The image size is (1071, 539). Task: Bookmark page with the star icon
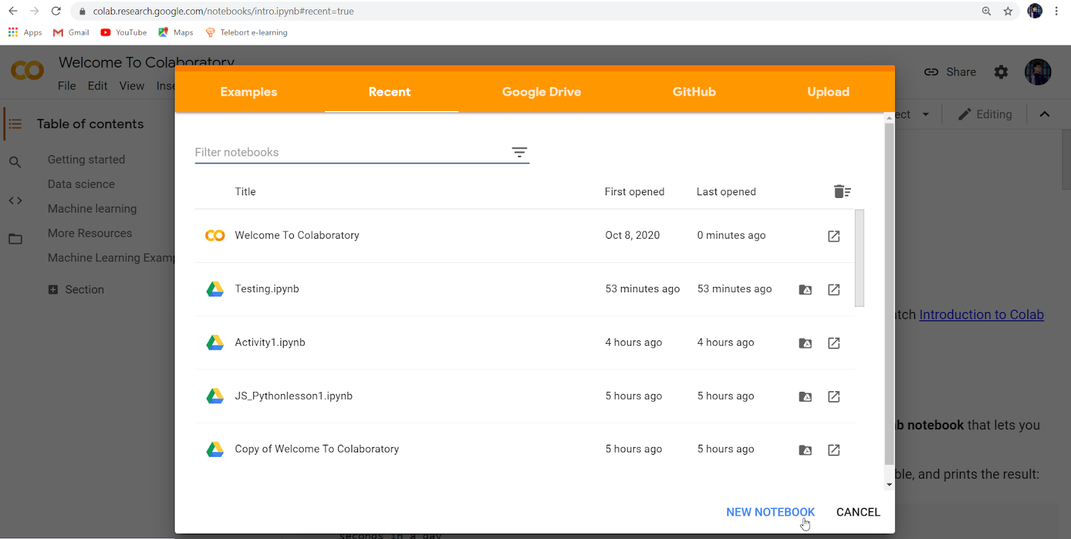point(1007,11)
